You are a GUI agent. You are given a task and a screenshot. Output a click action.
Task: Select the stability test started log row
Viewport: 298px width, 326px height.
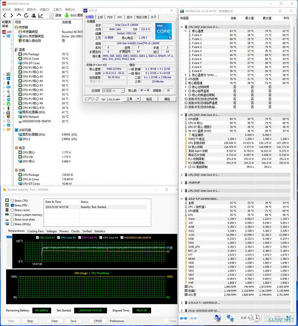95,207
